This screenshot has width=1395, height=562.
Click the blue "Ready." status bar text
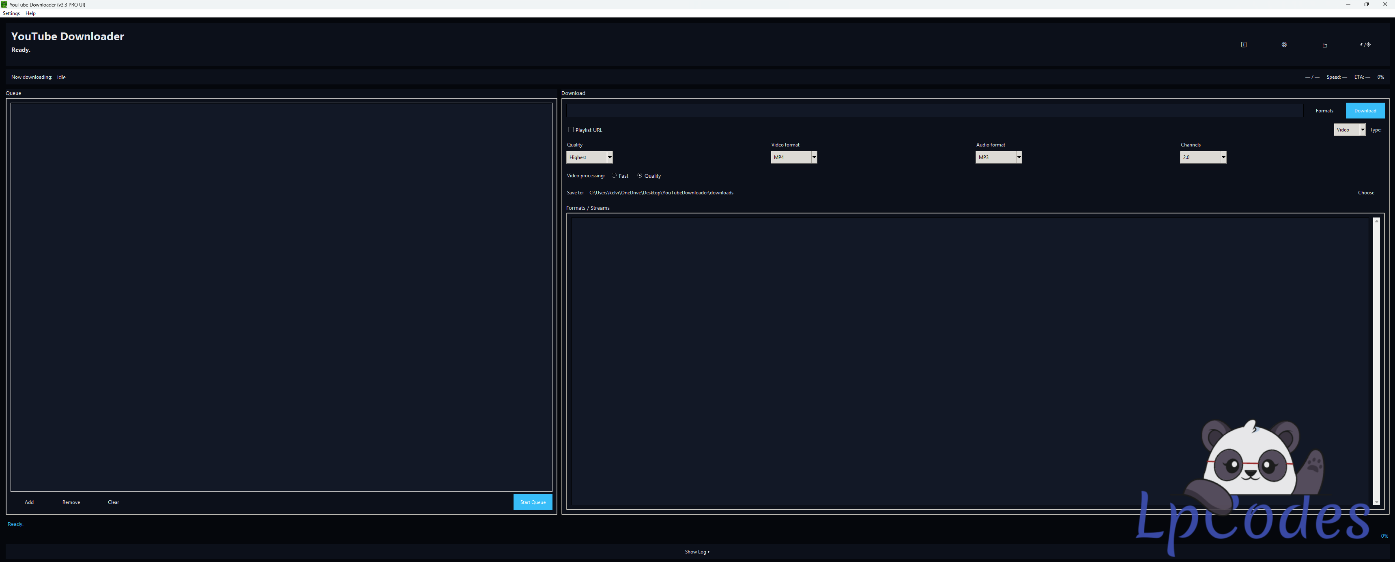point(15,524)
